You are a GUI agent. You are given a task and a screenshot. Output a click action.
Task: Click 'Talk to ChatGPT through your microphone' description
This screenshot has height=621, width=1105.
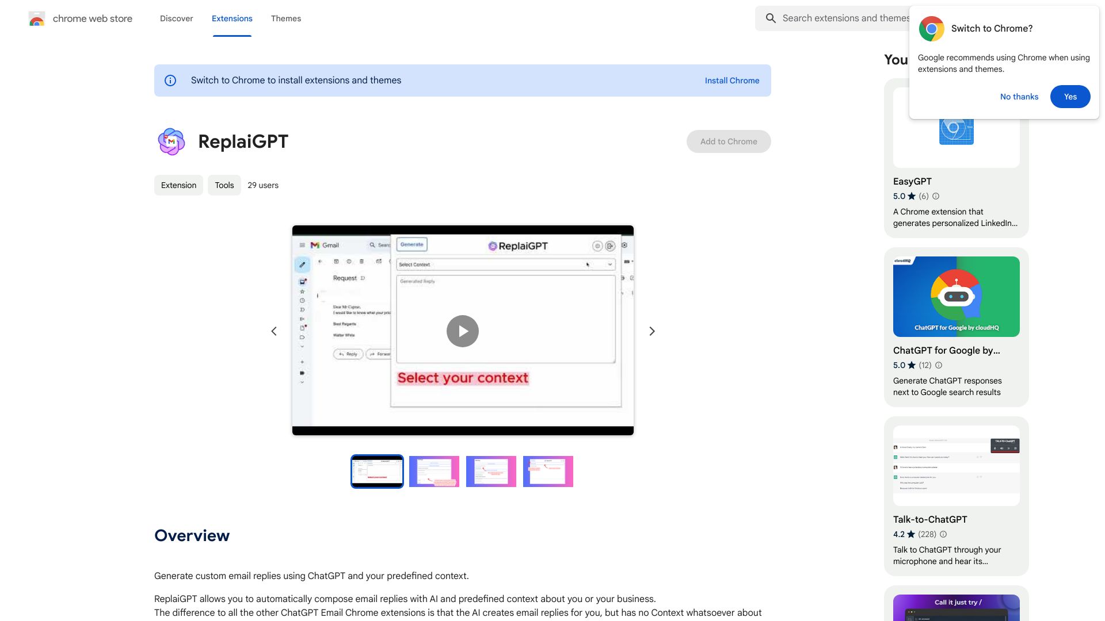tap(947, 555)
